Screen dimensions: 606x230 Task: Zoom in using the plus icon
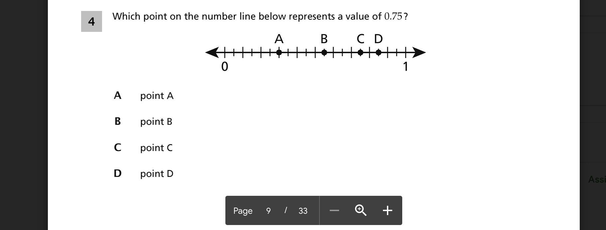[x=387, y=210]
